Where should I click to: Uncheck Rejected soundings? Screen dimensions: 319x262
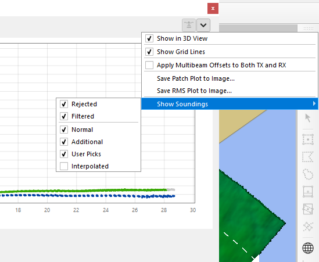64,104
